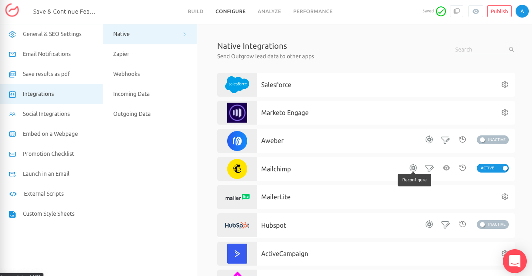Click the Salesforce integration name
532x276 pixels.
pos(276,85)
